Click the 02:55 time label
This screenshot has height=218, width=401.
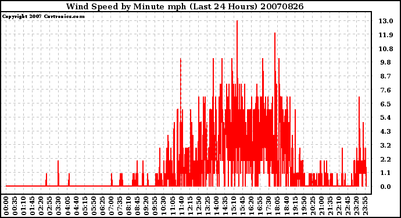point(50,206)
